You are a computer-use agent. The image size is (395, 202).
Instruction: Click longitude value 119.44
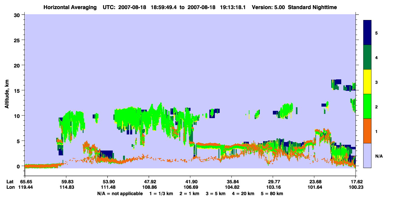coord(26,187)
